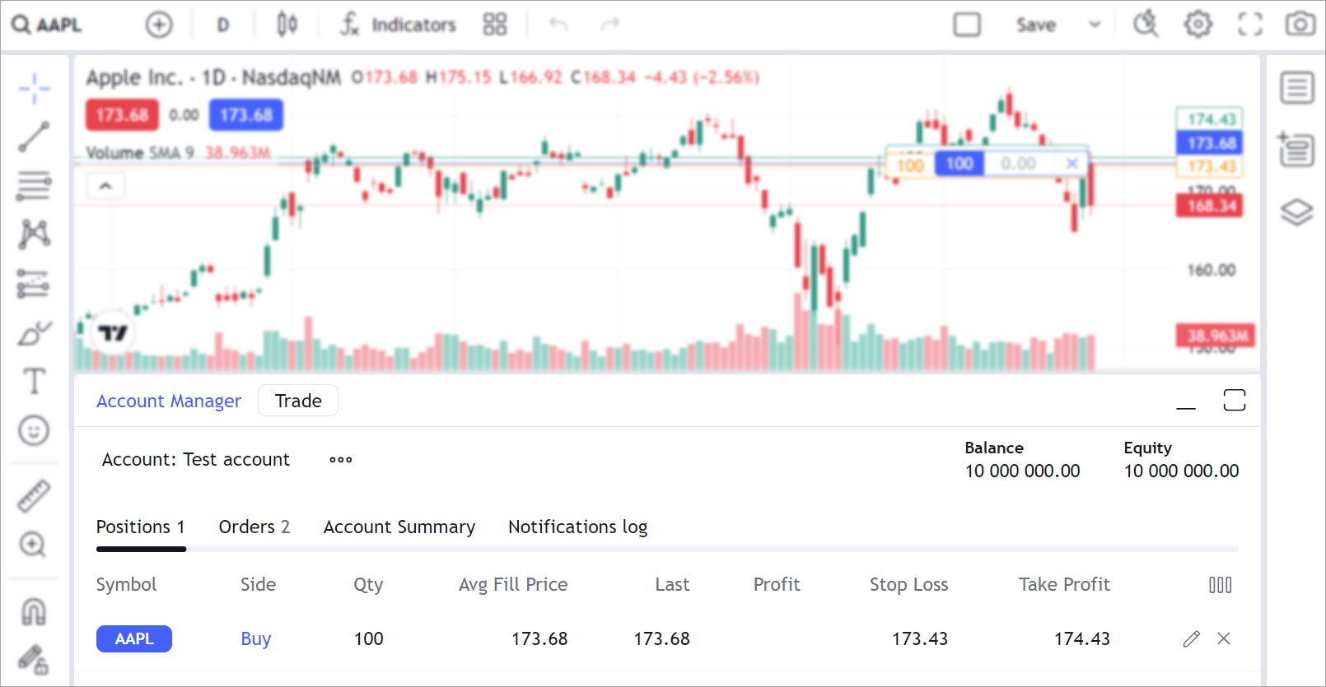The height and width of the screenshot is (687, 1326).
Task: Select the ruler measure tool
Action: (34, 496)
